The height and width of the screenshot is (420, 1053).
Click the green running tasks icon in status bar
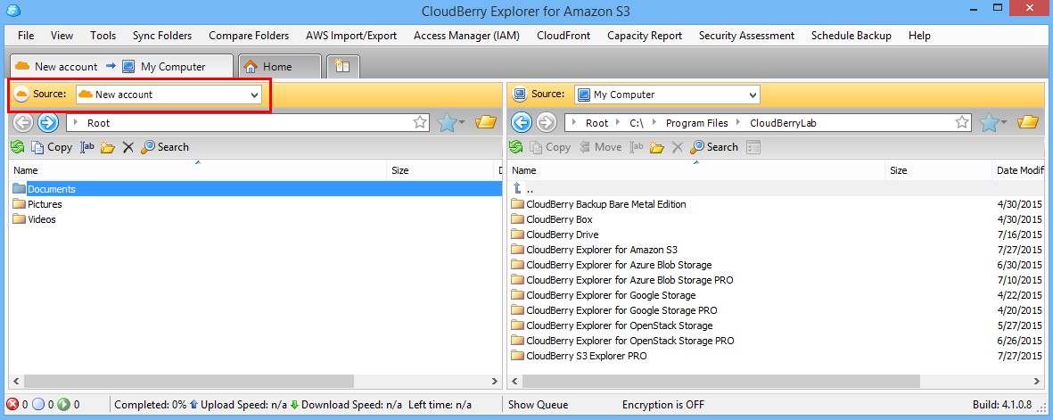pyautogui.click(x=64, y=405)
